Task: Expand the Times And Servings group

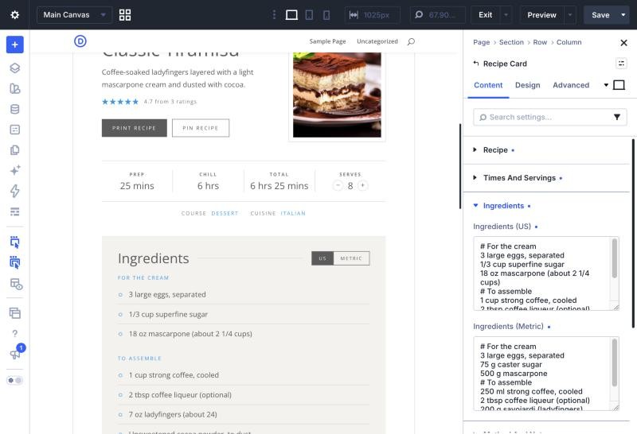Action: (x=546, y=178)
